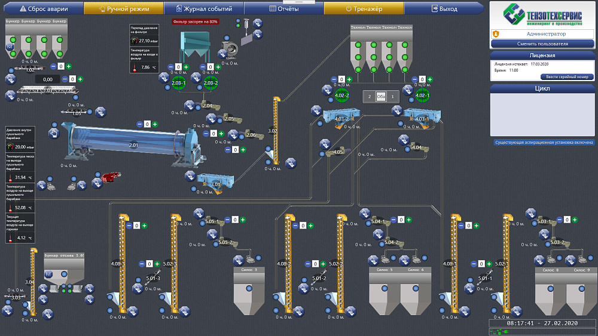Image resolution: width=598 pixels, height=336 pixels.
Task: Click the Ввести серийный номер button
Action: click(567, 77)
